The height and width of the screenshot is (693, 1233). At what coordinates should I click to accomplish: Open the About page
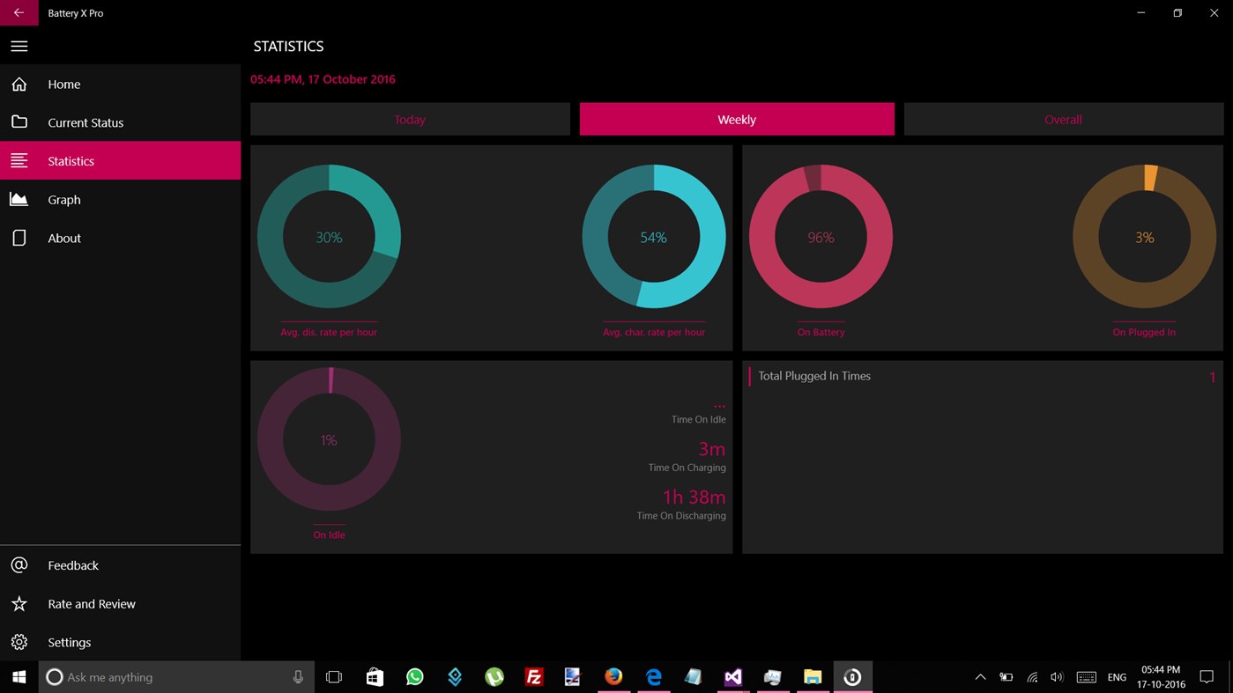tap(65, 238)
